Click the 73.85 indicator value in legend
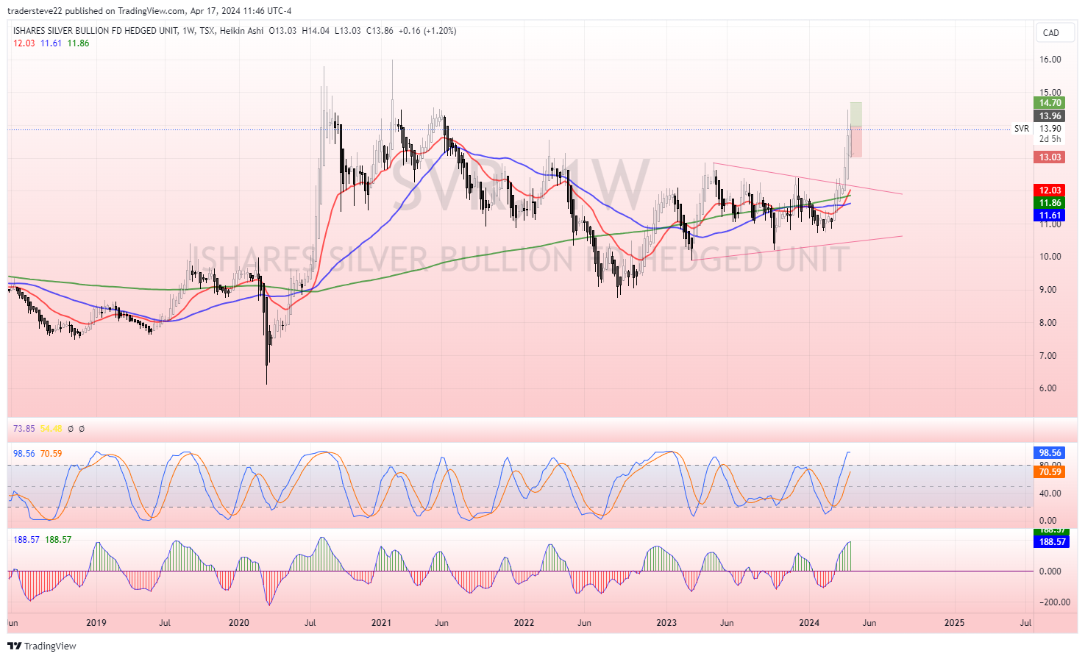Viewport: 1085px width, 659px height. (24, 429)
